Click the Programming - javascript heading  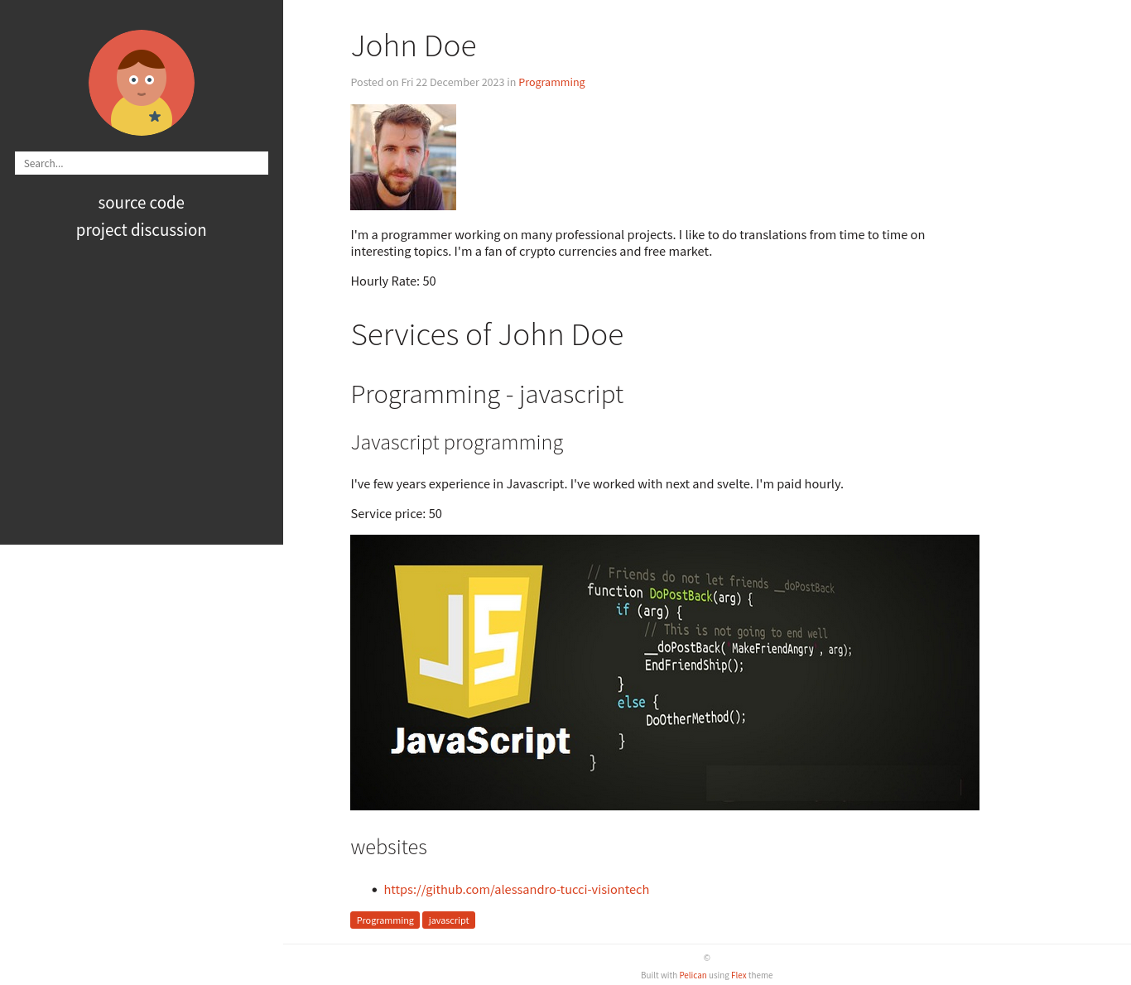[x=487, y=394]
